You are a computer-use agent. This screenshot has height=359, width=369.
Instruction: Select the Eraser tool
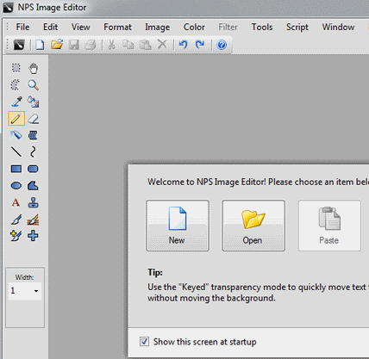[33, 119]
